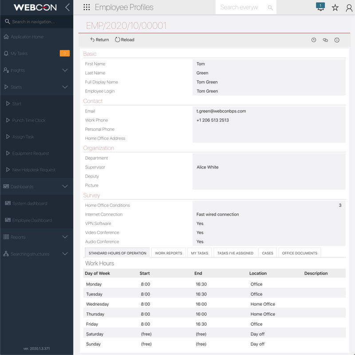Open the user profile icon
This screenshot has width=355, height=355.
349,8
